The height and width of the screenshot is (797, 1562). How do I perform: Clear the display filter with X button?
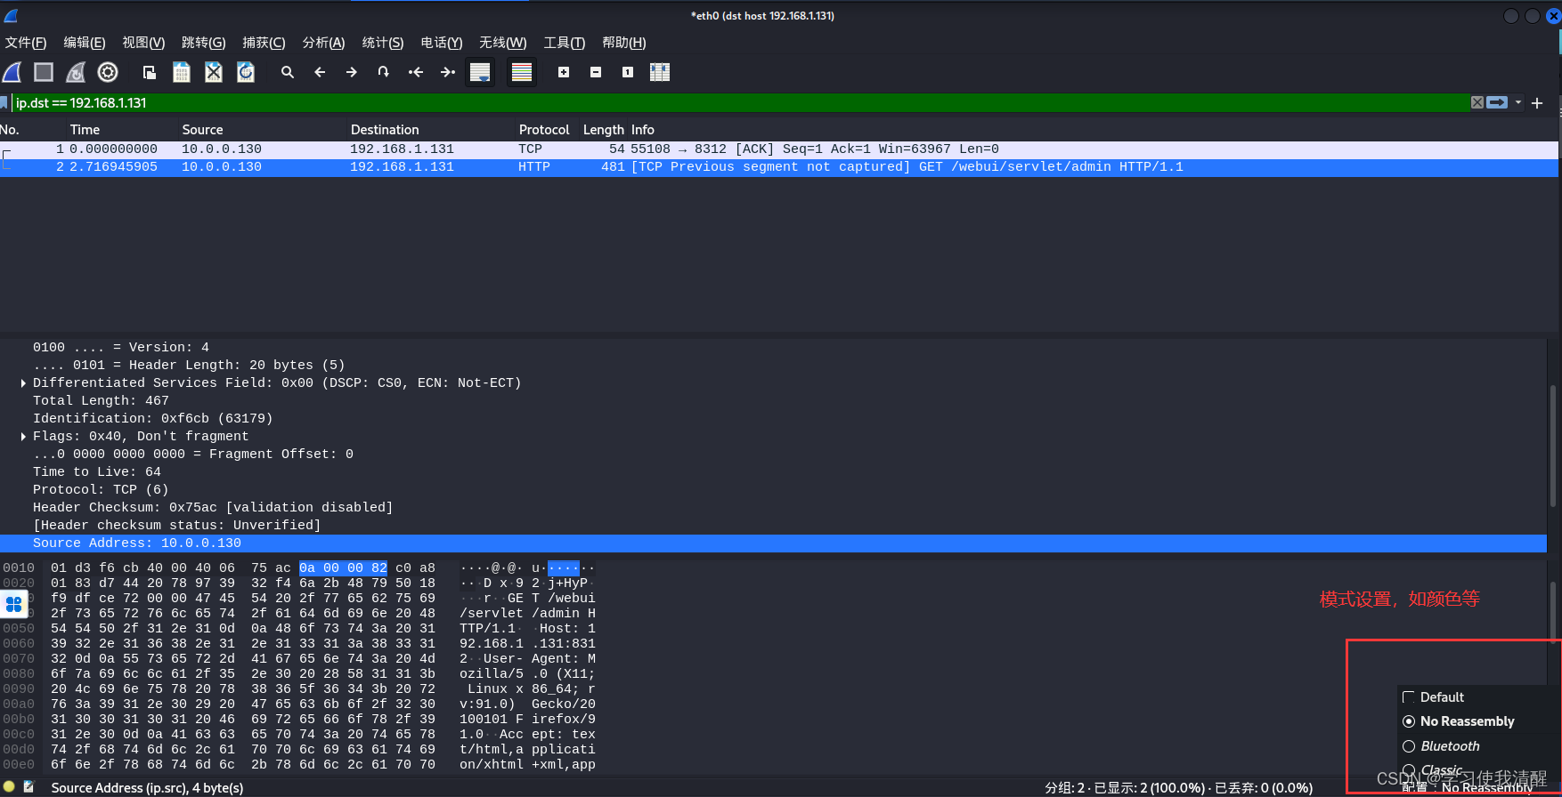(x=1477, y=102)
